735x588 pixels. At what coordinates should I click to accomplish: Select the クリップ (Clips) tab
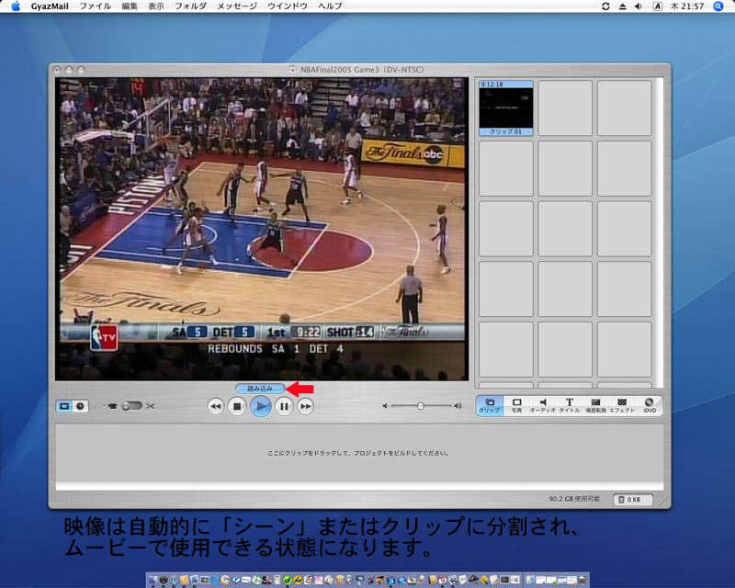489,405
